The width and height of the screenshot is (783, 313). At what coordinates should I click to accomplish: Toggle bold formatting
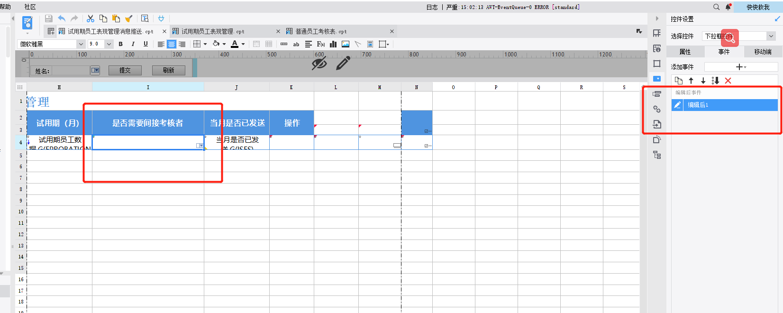pyautogui.click(x=121, y=44)
